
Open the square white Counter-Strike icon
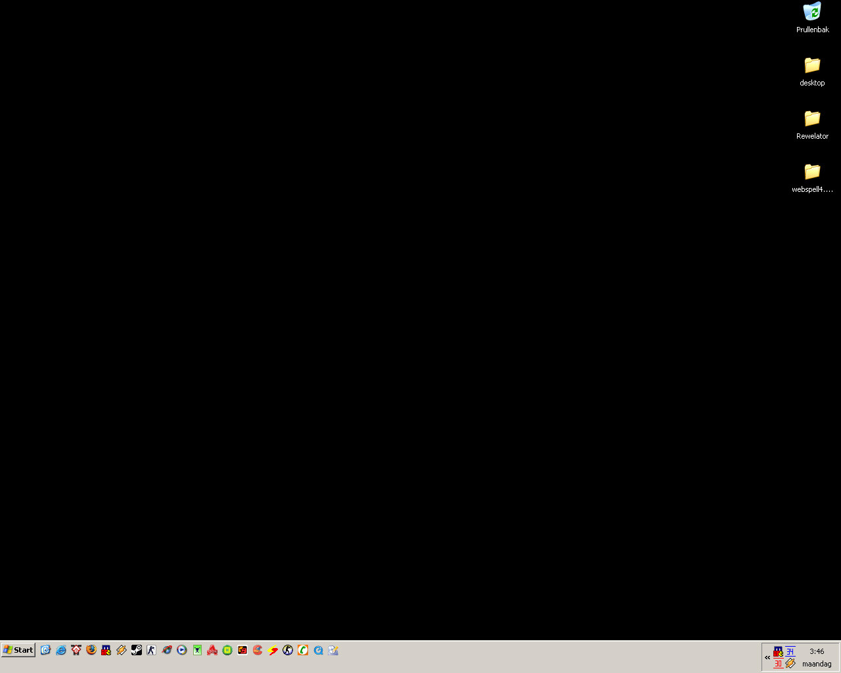click(x=152, y=650)
